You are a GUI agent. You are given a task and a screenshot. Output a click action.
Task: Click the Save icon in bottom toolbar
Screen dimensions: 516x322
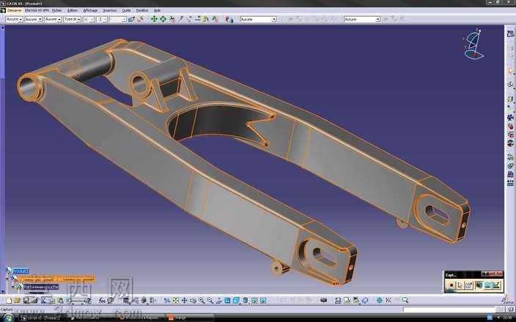point(26,300)
